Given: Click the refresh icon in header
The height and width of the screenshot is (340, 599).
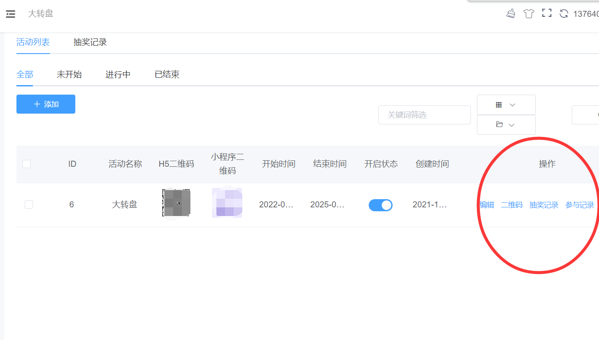Looking at the screenshot, I should (564, 13).
